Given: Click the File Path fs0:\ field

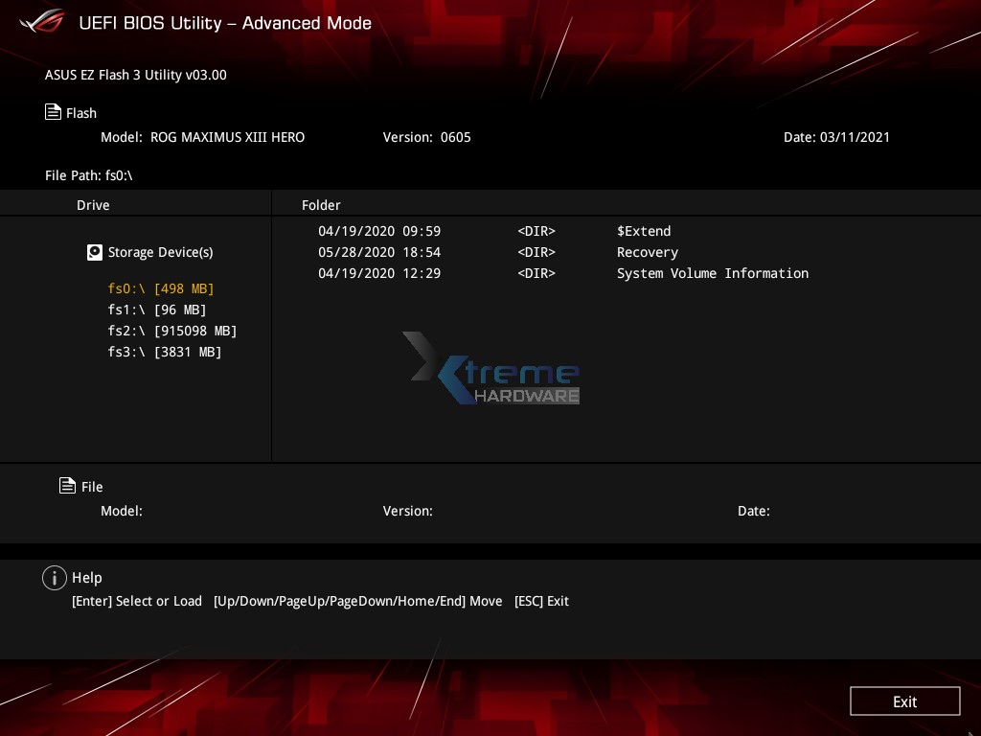Looking at the screenshot, I should point(89,175).
